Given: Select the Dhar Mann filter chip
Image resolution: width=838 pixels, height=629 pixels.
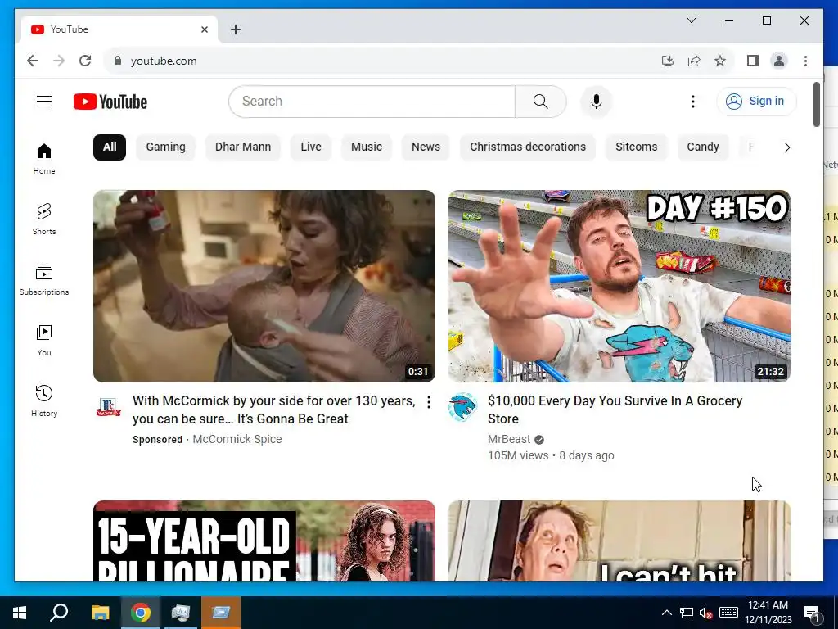Looking at the screenshot, I should [x=243, y=147].
